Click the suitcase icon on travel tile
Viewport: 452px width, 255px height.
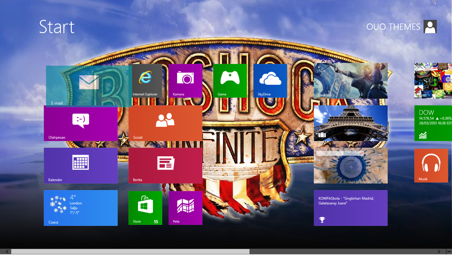coord(322,135)
